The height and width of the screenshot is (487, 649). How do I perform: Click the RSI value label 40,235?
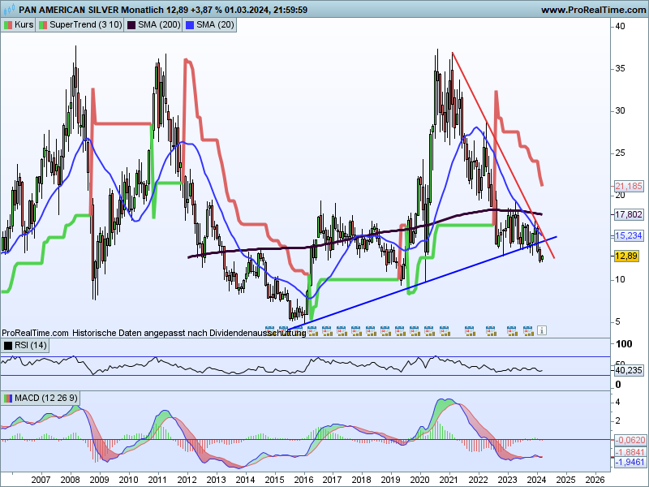(x=628, y=371)
